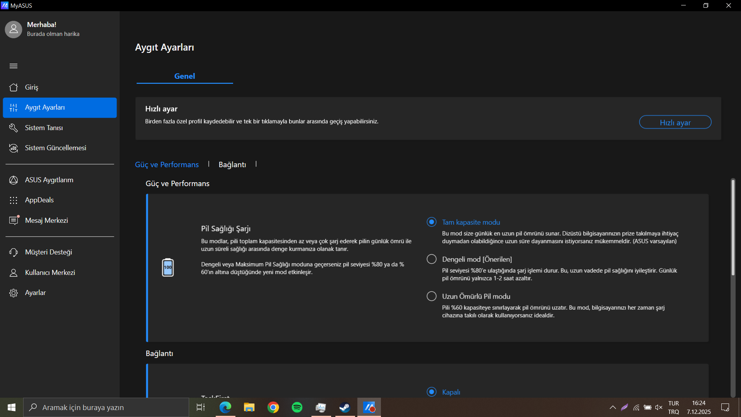Image resolution: width=741 pixels, height=417 pixels.
Task: Open the Windows notification center
Action: point(725,407)
